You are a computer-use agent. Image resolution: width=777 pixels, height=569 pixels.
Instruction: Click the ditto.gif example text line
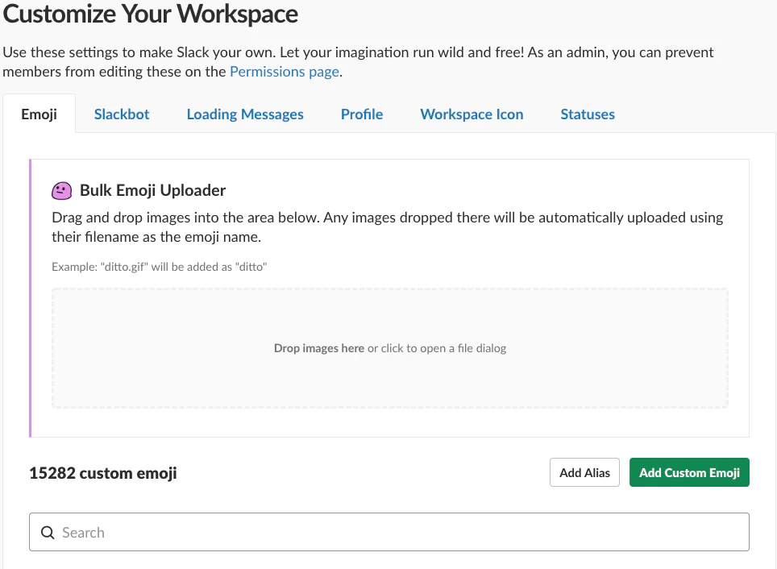(x=159, y=267)
